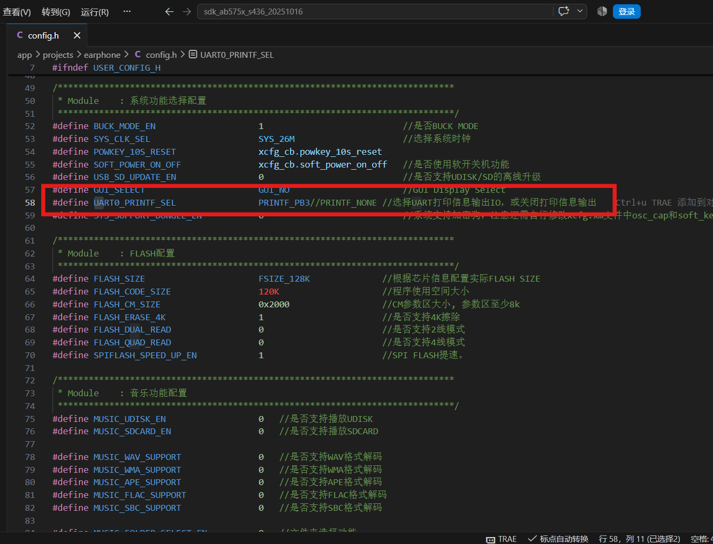The height and width of the screenshot is (544, 713).
Task: Click MUSIC_UDISK_EN define name
Action: tap(130, 419)
